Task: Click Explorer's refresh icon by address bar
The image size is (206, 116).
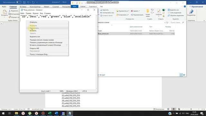Action: tap(167, 23)
